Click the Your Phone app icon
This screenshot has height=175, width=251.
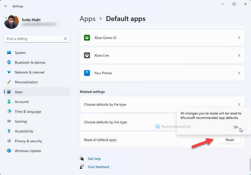click(x=87, y=73)
